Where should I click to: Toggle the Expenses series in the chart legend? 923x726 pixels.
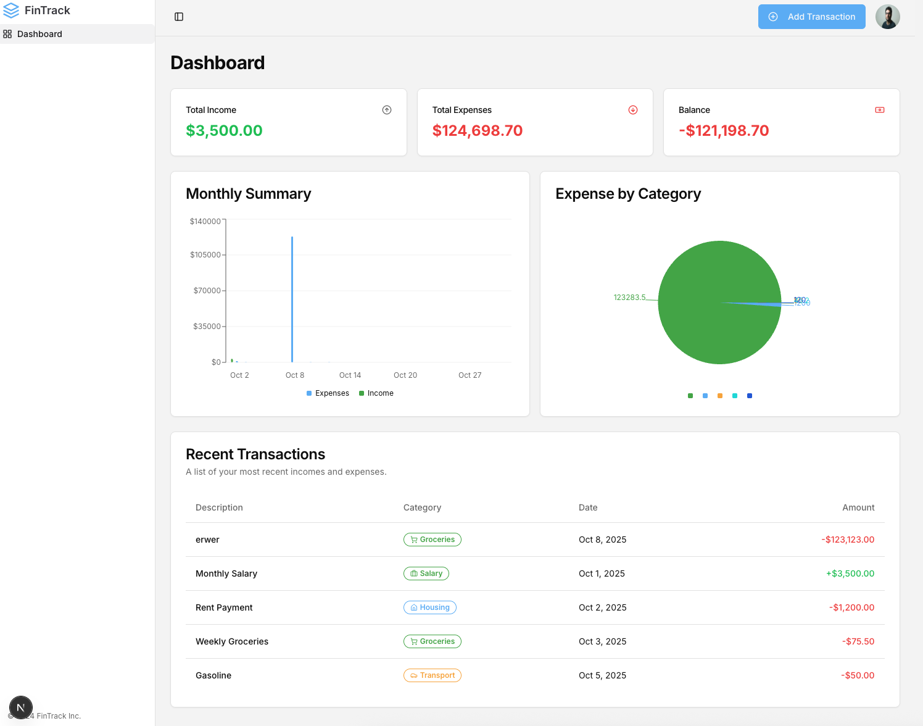pyautogui.click(x=328, y=393)
